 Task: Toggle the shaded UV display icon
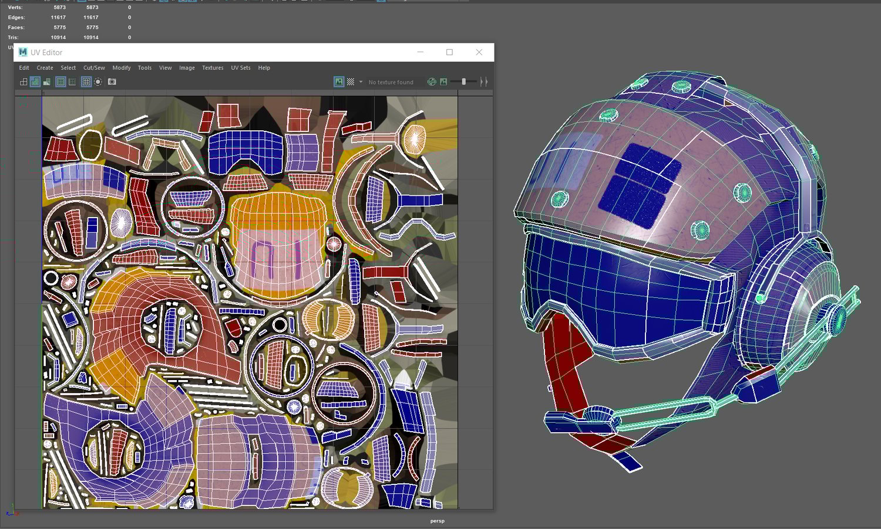(35, 82)
